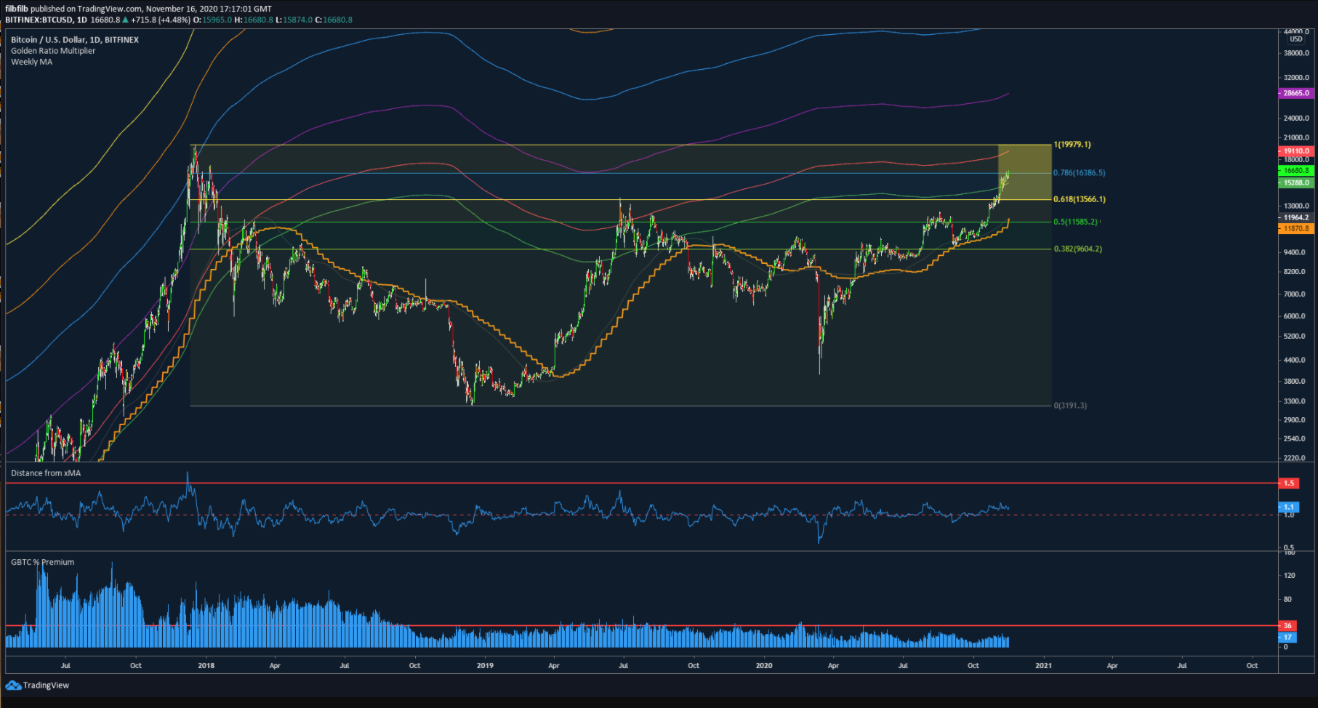Screen dimensions: 1318x708
Task: Click the orange 11870.8 price tag
Action: [x=1295, y=228]
